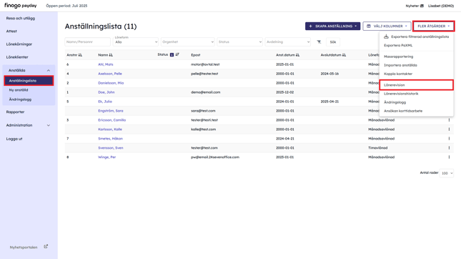Screen dimensions: 461x259
Task: Click the Status filter count badge
Action: [x=172, y=55]
